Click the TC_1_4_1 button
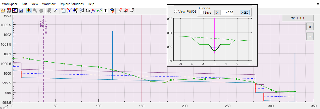The image size is (320, 109). click(297, 18)
